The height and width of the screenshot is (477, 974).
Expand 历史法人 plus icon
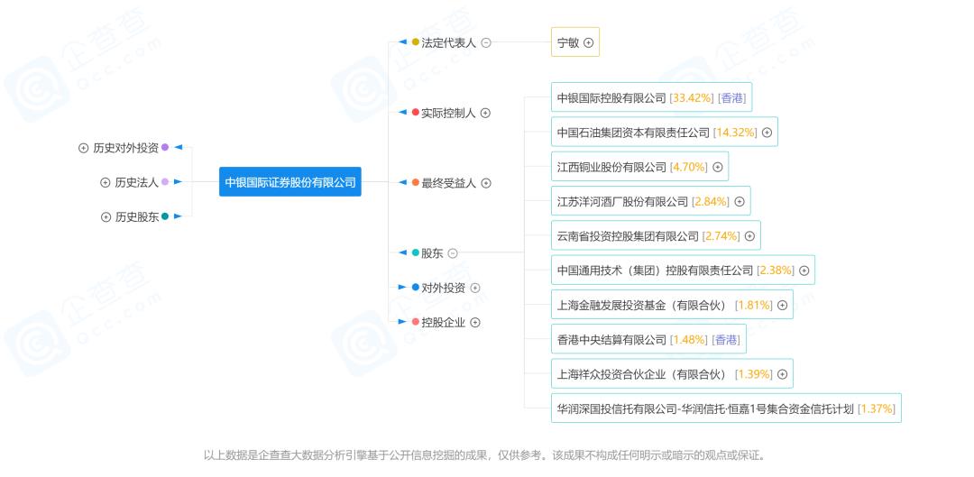[x=106, y=182]
